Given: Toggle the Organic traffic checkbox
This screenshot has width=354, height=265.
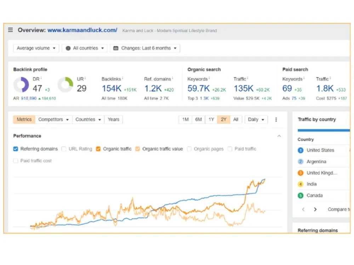Looking at the screenshot, I should [98, 149].
